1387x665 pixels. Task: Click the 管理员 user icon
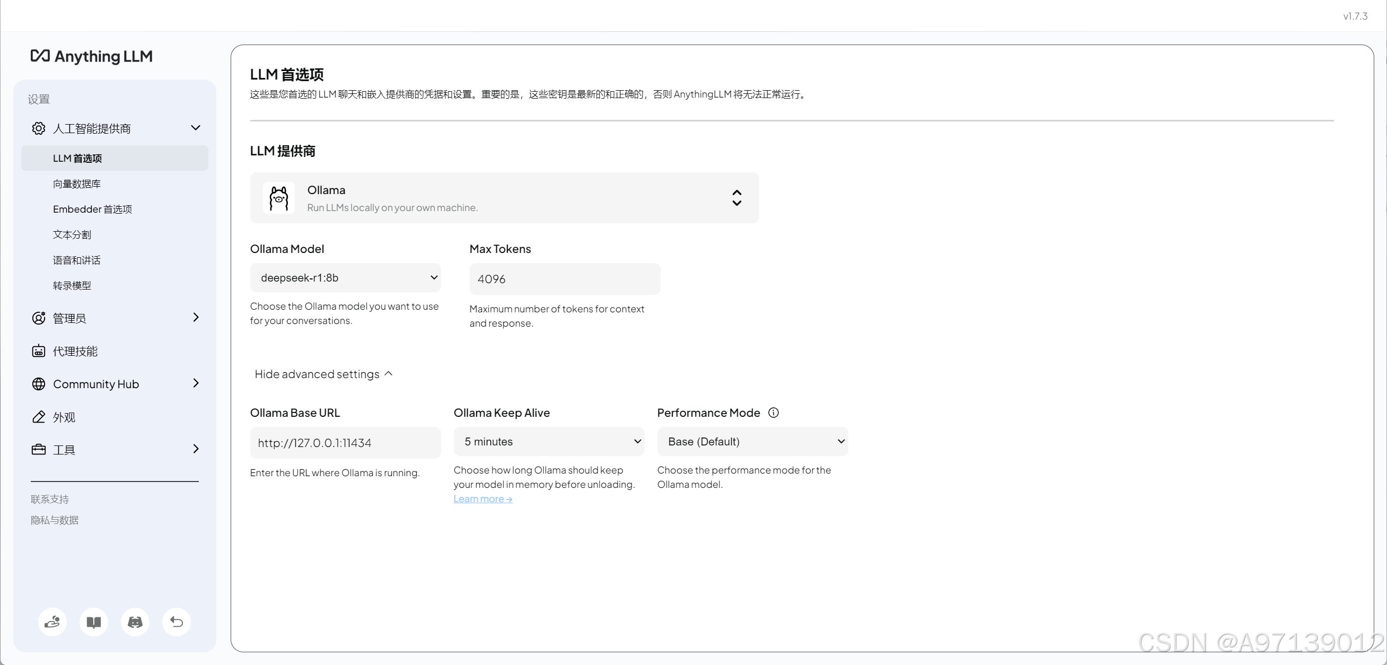tap(39, 318)
